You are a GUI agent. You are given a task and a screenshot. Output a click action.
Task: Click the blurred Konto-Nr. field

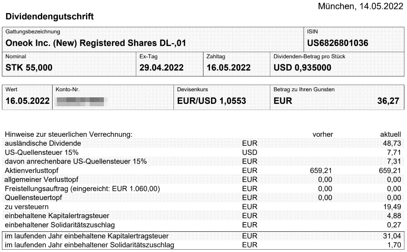[80, 101]
